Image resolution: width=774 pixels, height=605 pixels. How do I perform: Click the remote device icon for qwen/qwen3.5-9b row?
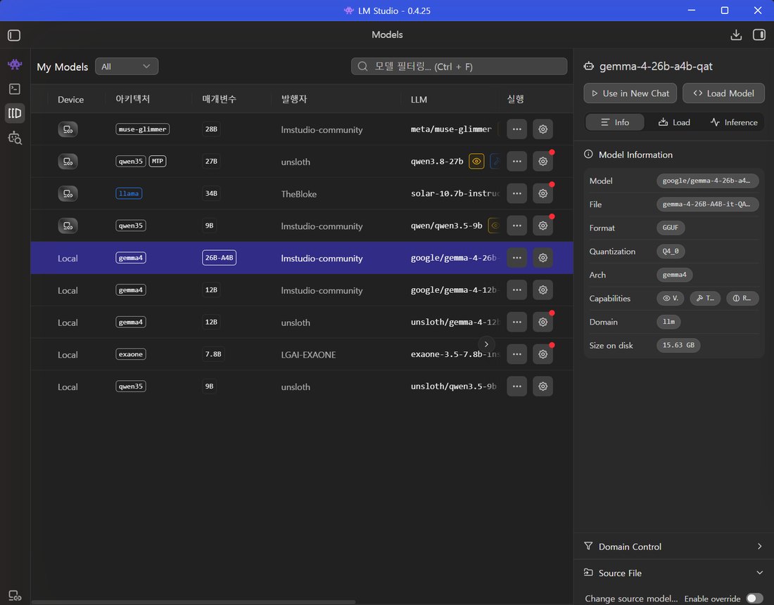click(x=68, y=226)
